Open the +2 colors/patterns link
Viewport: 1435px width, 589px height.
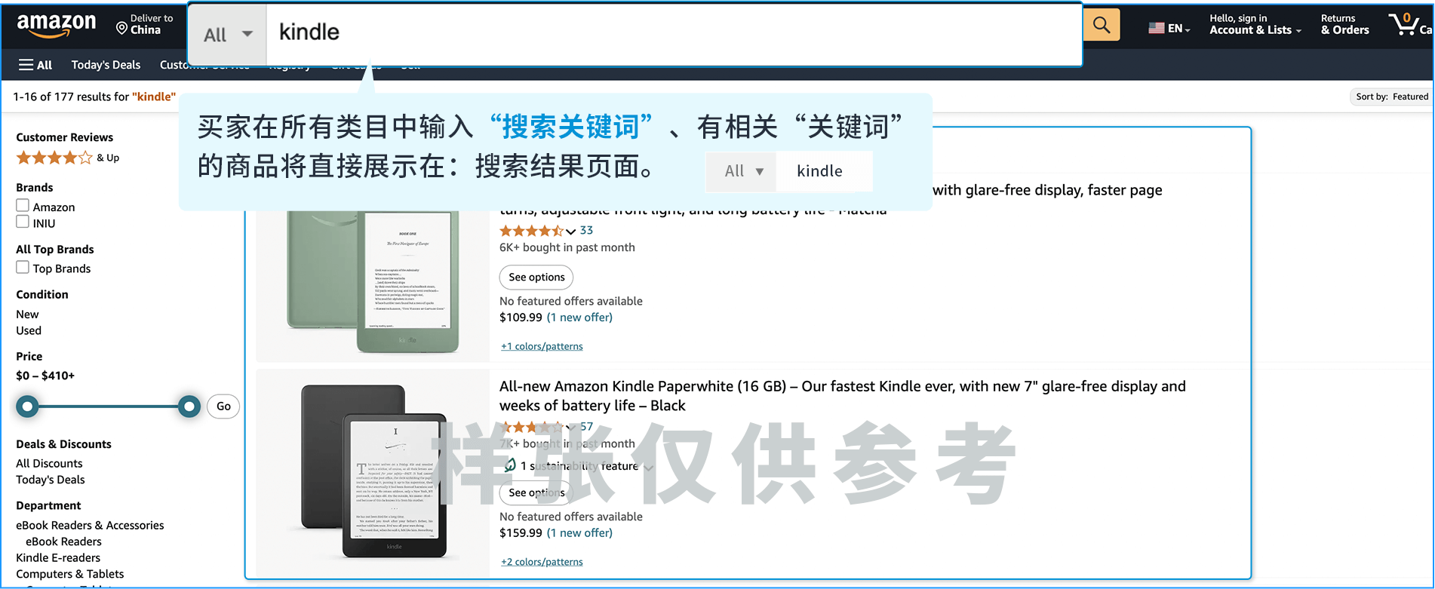542,562
